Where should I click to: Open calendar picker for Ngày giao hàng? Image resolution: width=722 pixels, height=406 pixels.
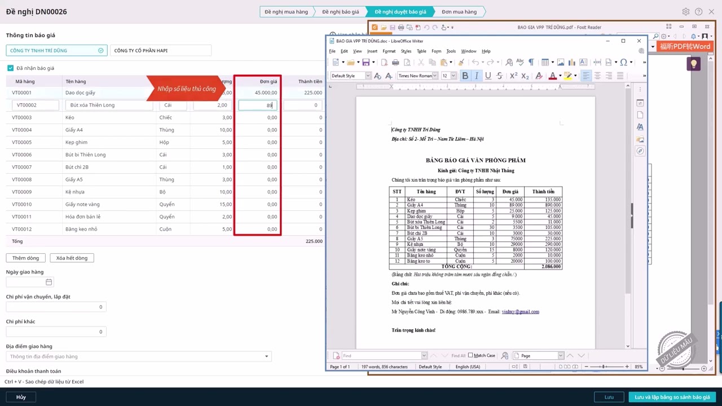tap(49, 282)
